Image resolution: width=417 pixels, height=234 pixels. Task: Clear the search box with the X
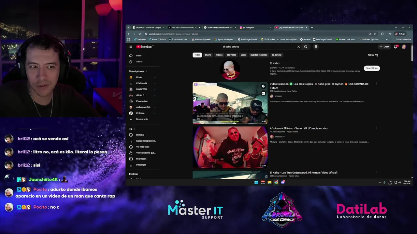[298, 47]
